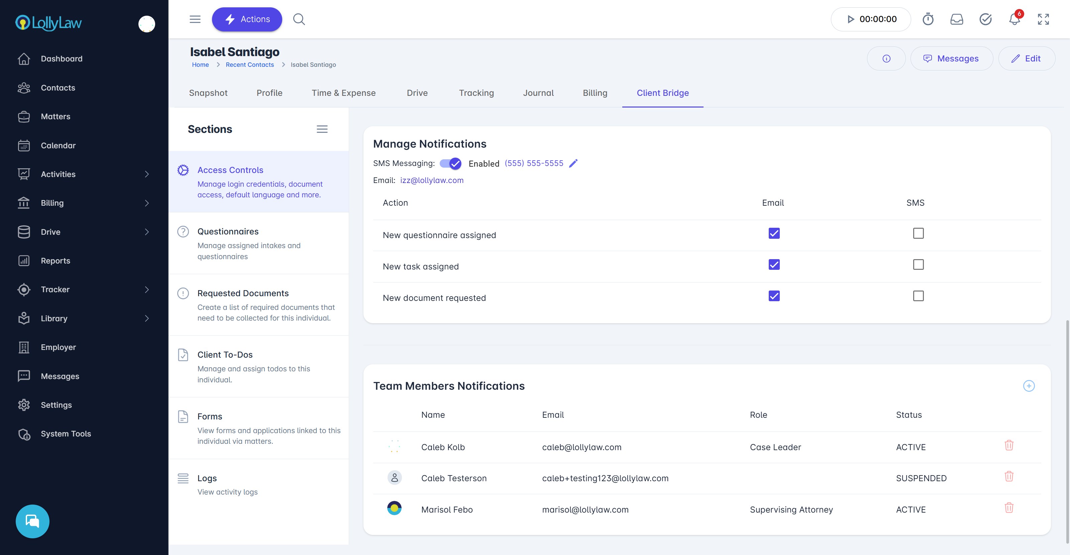Switch to the Time & Expense tab

coord(343,93)
